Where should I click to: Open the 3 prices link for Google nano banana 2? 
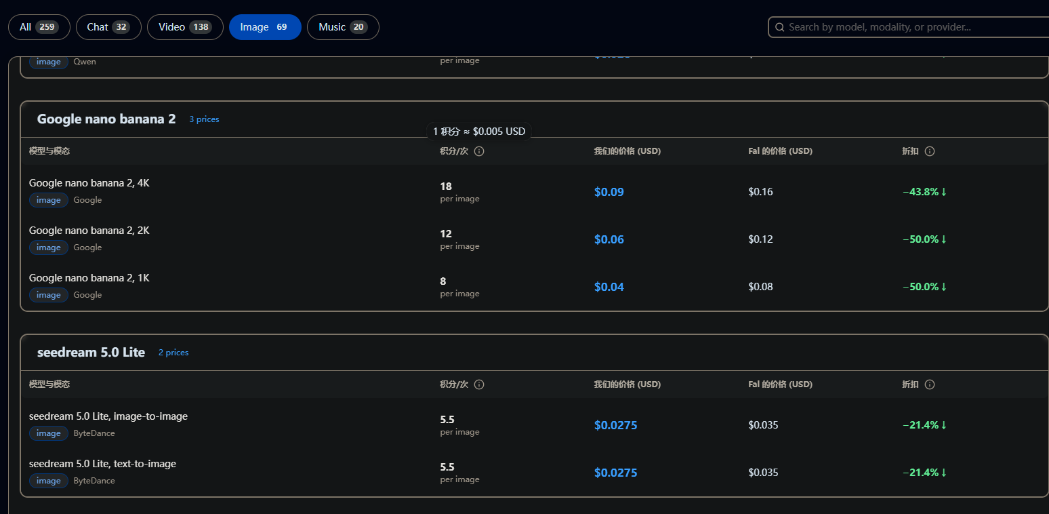tap(204, 119)
